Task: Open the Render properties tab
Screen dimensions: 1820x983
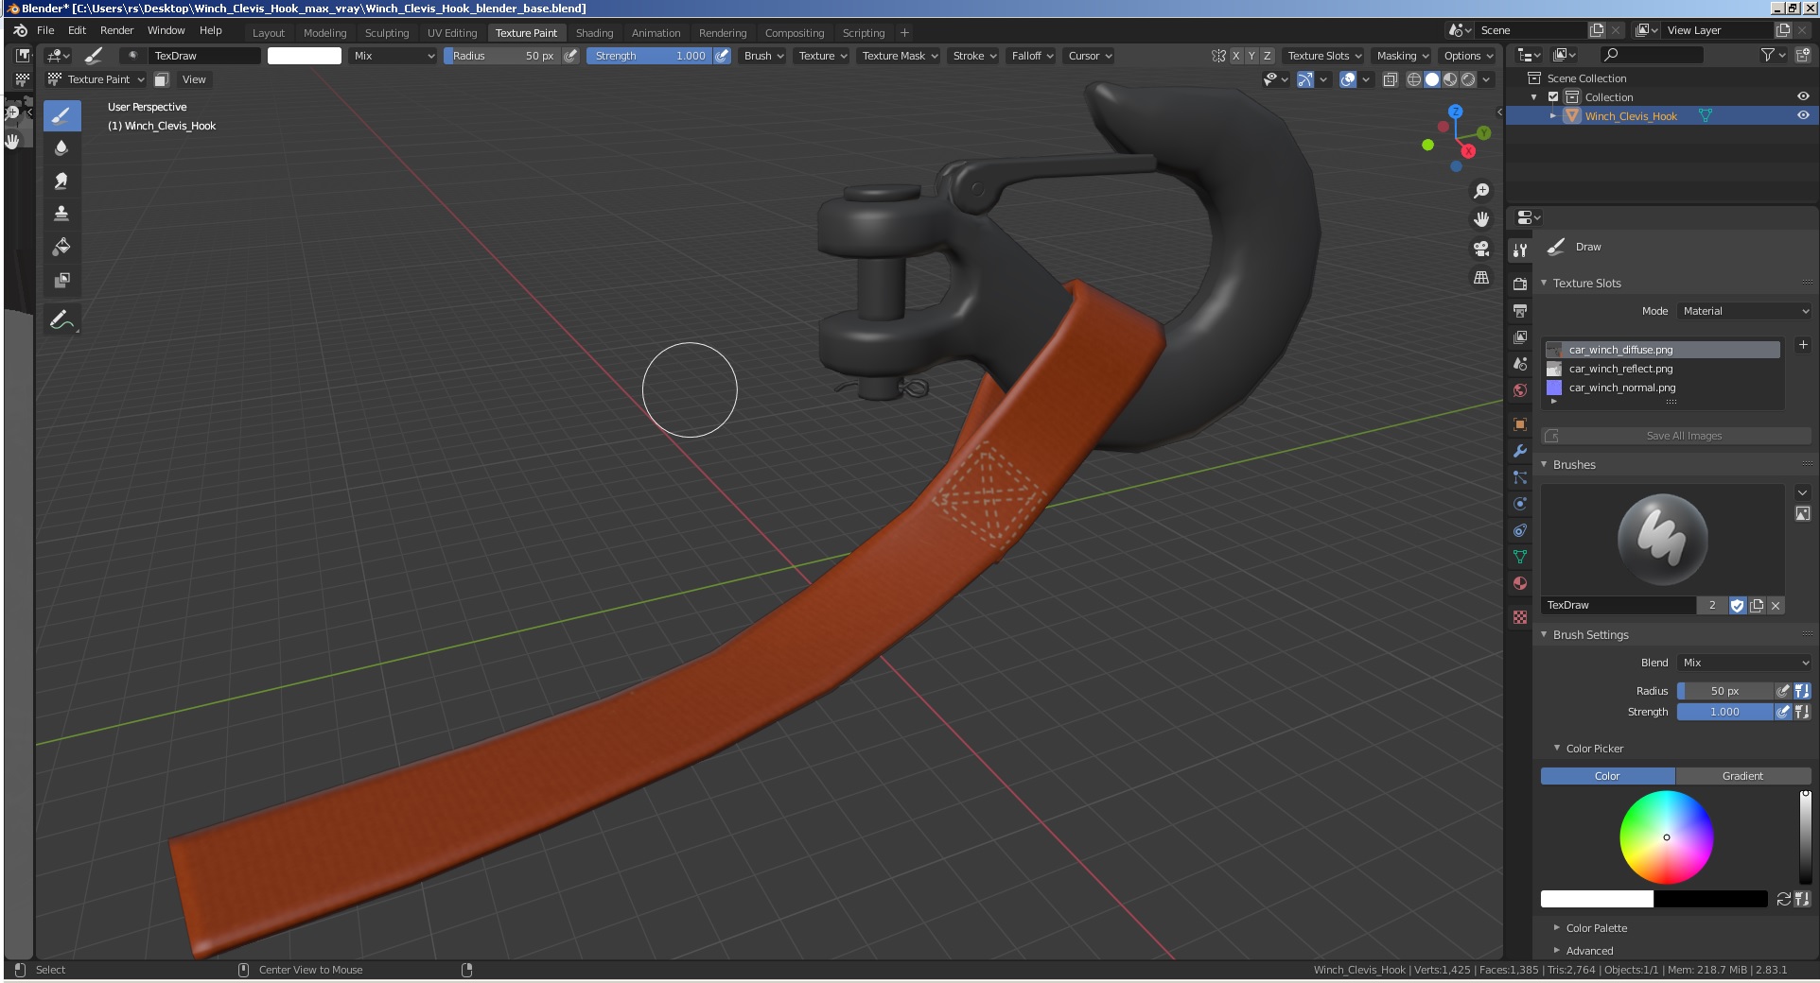Action: [1520, 284]
